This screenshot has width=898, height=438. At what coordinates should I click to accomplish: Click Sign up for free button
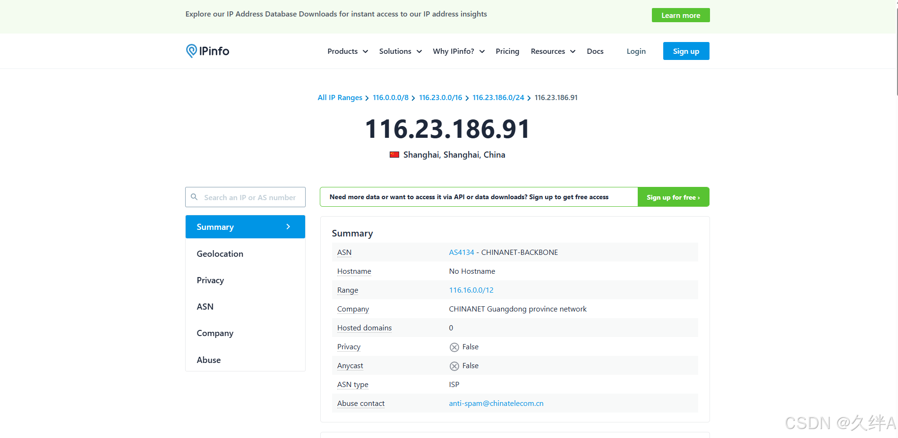674,197
